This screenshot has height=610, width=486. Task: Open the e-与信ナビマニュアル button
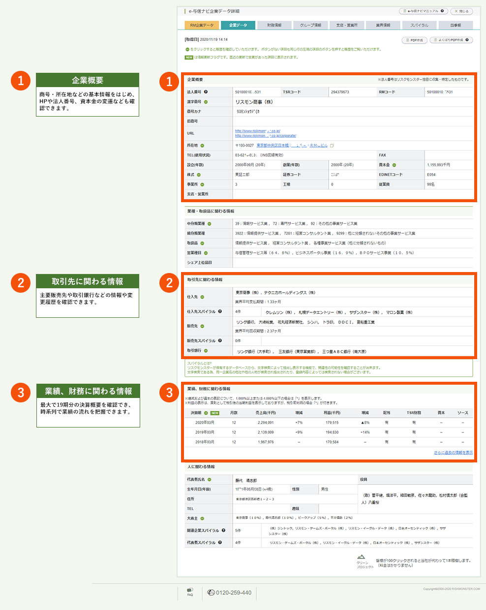tap(423, 11)
